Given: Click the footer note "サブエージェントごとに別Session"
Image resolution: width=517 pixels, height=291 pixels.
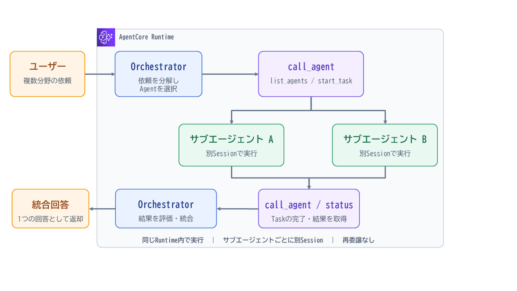Looking at the screenshot, I should [x=273, y=240].
